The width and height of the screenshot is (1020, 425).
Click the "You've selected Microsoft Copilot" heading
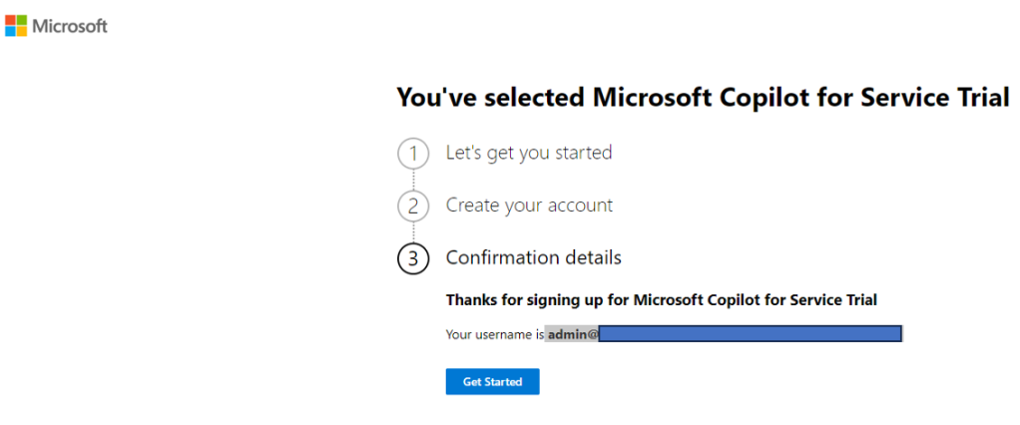point(703,98)
